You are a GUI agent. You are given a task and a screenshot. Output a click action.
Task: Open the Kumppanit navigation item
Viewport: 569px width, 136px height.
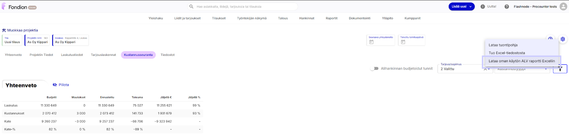(413, 18)
